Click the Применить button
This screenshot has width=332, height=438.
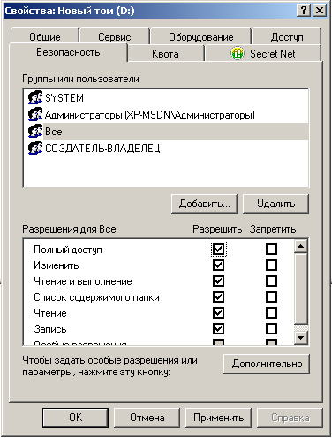(x=218, y=418)
